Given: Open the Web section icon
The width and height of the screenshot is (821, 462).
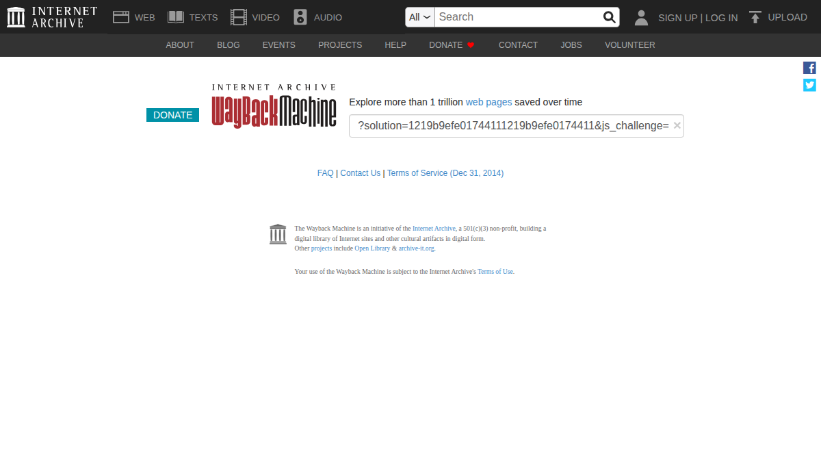Looking at the screenshot, I should click(121, 17).
